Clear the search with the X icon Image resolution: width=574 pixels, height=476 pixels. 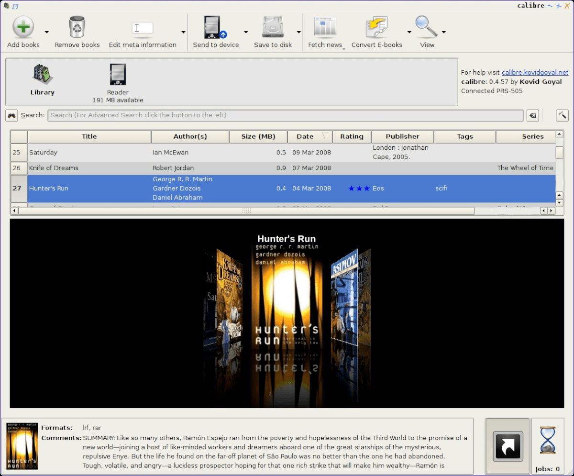pos(532,115)
